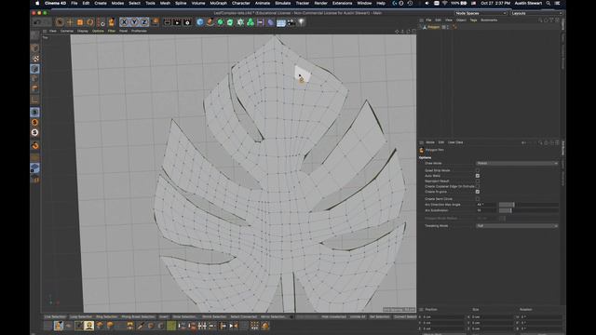Click the Coordinate System icon after Z

point(155,22)
